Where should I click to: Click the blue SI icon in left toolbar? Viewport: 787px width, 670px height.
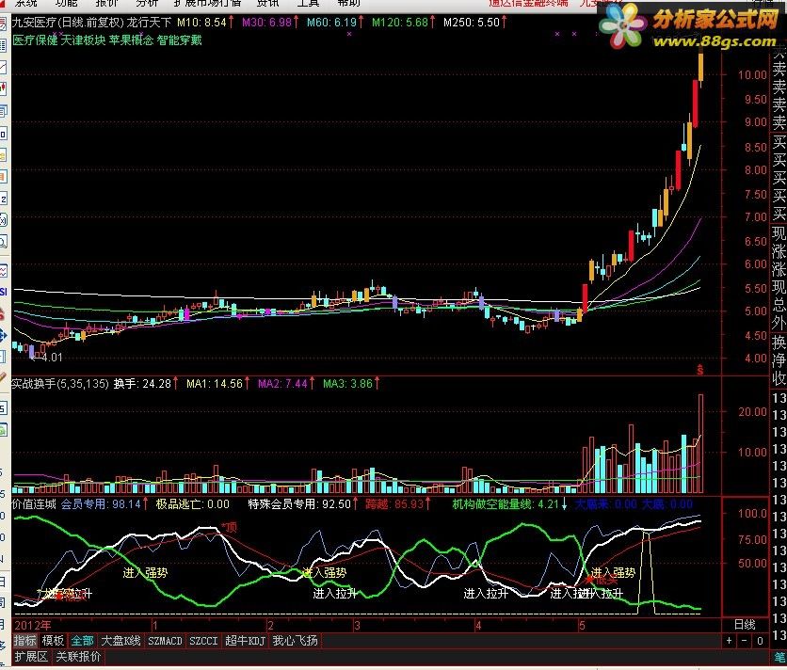click(x=3, y=292)
